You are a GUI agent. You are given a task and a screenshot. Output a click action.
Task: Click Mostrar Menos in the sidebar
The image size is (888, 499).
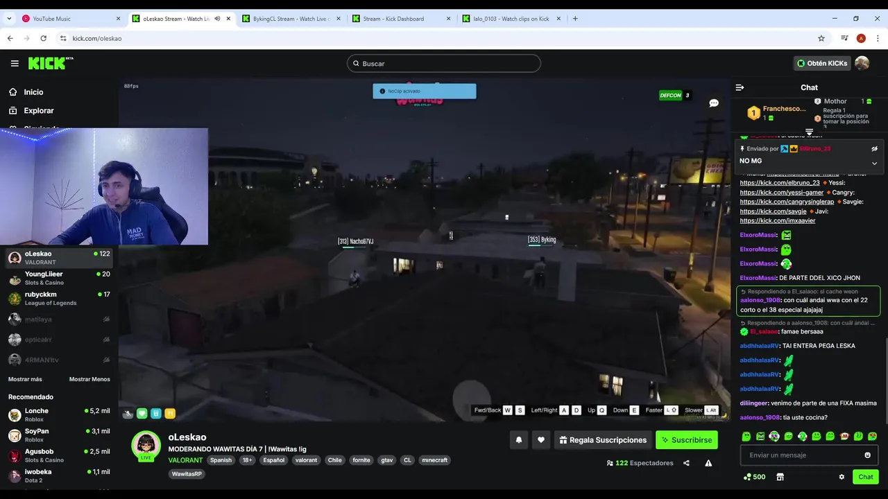point(89,379)
